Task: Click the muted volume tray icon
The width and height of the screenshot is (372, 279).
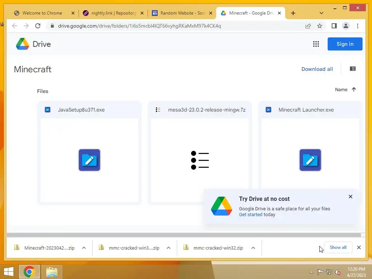Action: 337,272
